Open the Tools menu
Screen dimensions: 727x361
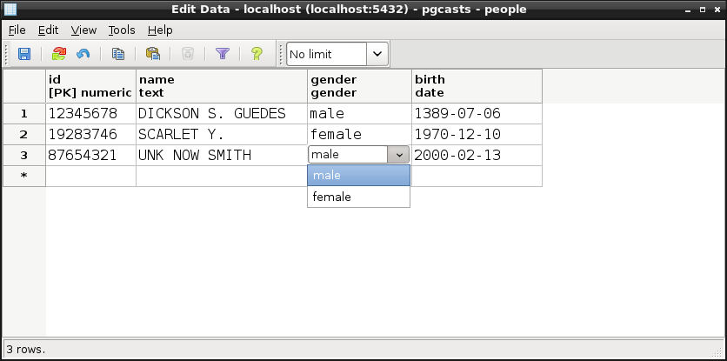tap(122, 30)
